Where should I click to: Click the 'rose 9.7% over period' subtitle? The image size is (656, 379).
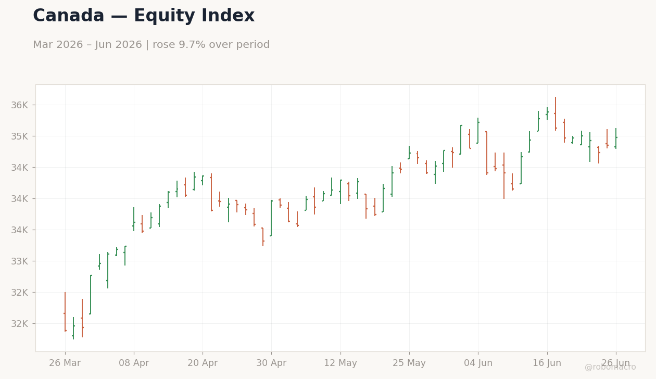tap(211, 45)
